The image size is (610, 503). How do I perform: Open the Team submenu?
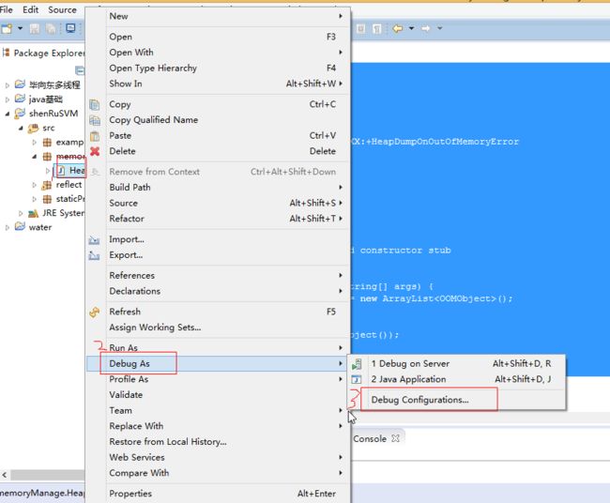(219, 410)
